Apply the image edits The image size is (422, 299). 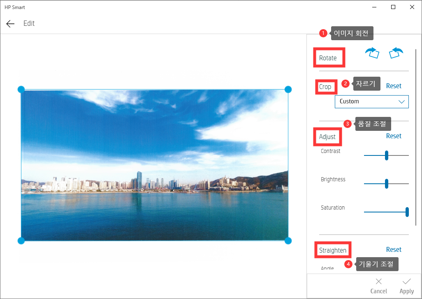pos(407,286)
